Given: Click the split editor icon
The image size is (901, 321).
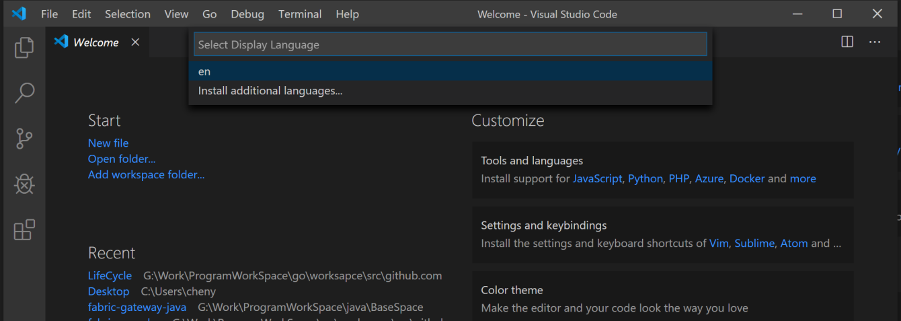Looking at the screenshot, I should tap(847, 42).
